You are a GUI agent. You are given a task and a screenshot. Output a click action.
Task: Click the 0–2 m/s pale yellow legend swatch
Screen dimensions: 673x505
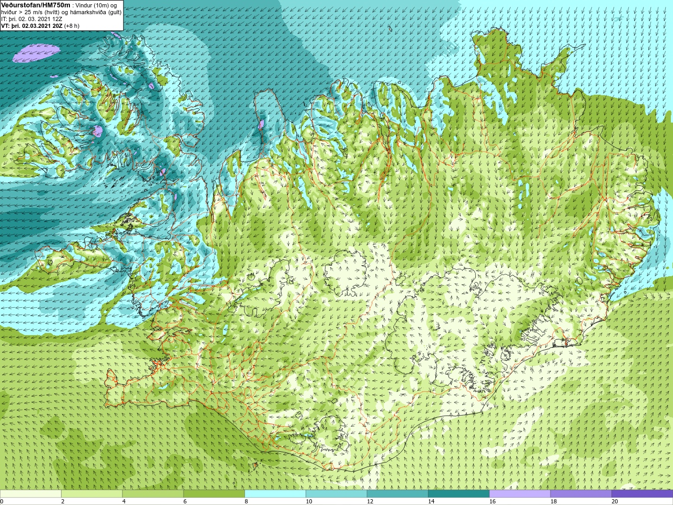point(30,494)
